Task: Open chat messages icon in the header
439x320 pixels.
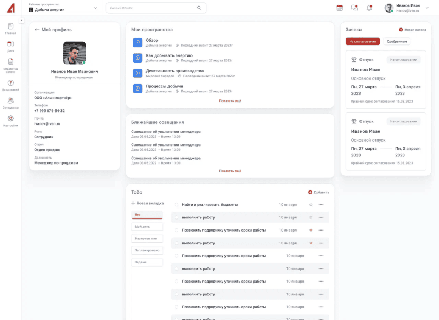Action: click(x=354, y=8)
